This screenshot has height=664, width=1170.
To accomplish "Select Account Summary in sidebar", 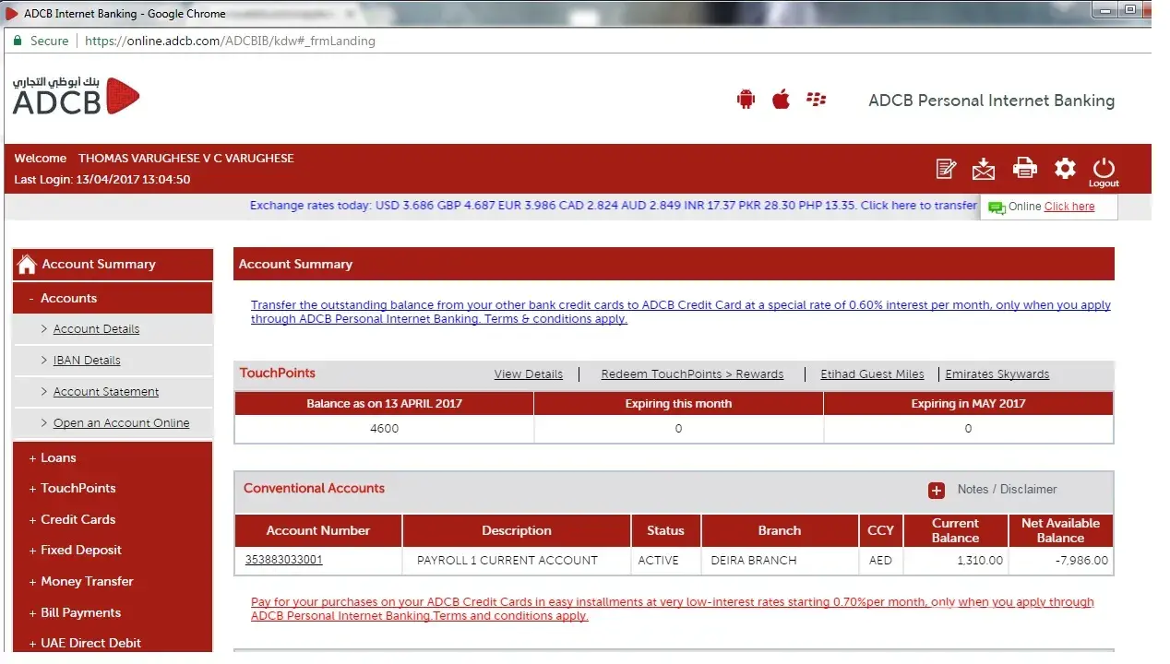I will click(99, 264).
